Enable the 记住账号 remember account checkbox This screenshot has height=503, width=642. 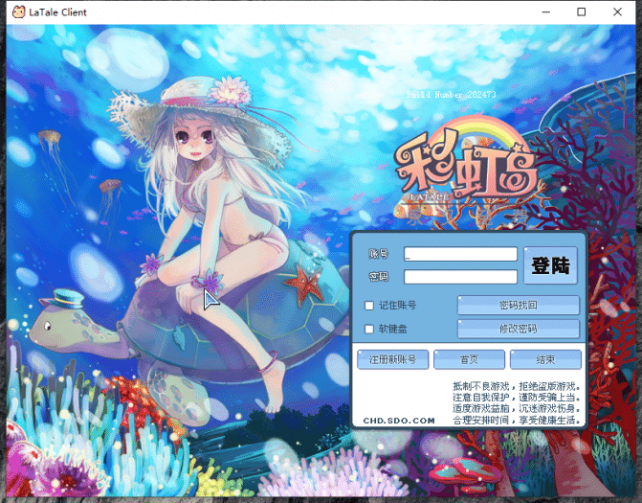369,306
